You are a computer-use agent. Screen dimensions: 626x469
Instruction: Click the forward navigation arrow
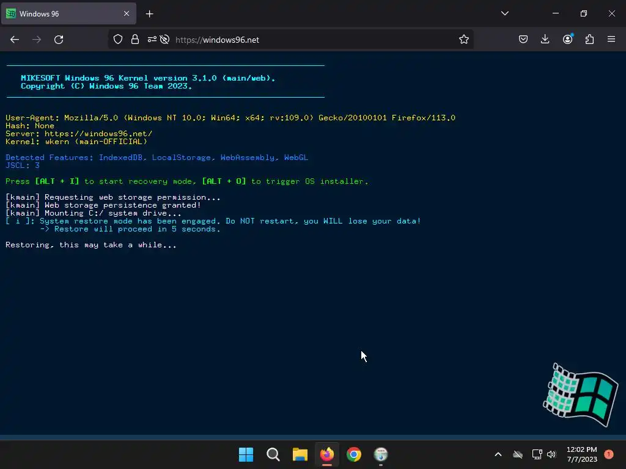pos(37,40)
